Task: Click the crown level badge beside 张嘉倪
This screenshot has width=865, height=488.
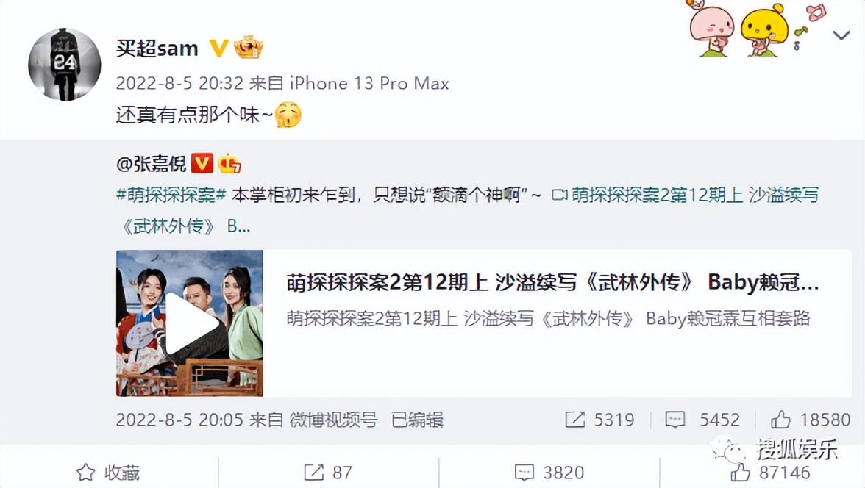Action: [229, 163]
